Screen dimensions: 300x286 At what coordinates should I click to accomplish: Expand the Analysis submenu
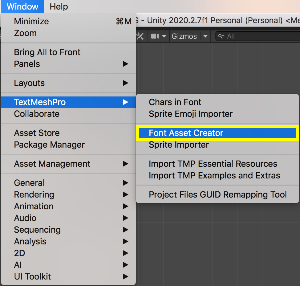point(68,241)
